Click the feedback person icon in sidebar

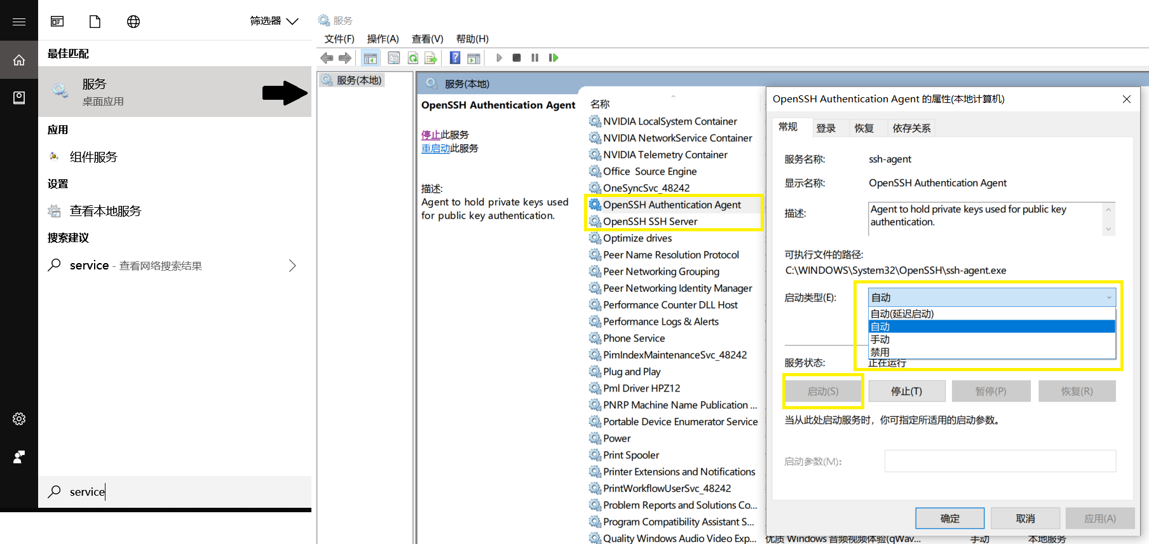coord(19,457)
